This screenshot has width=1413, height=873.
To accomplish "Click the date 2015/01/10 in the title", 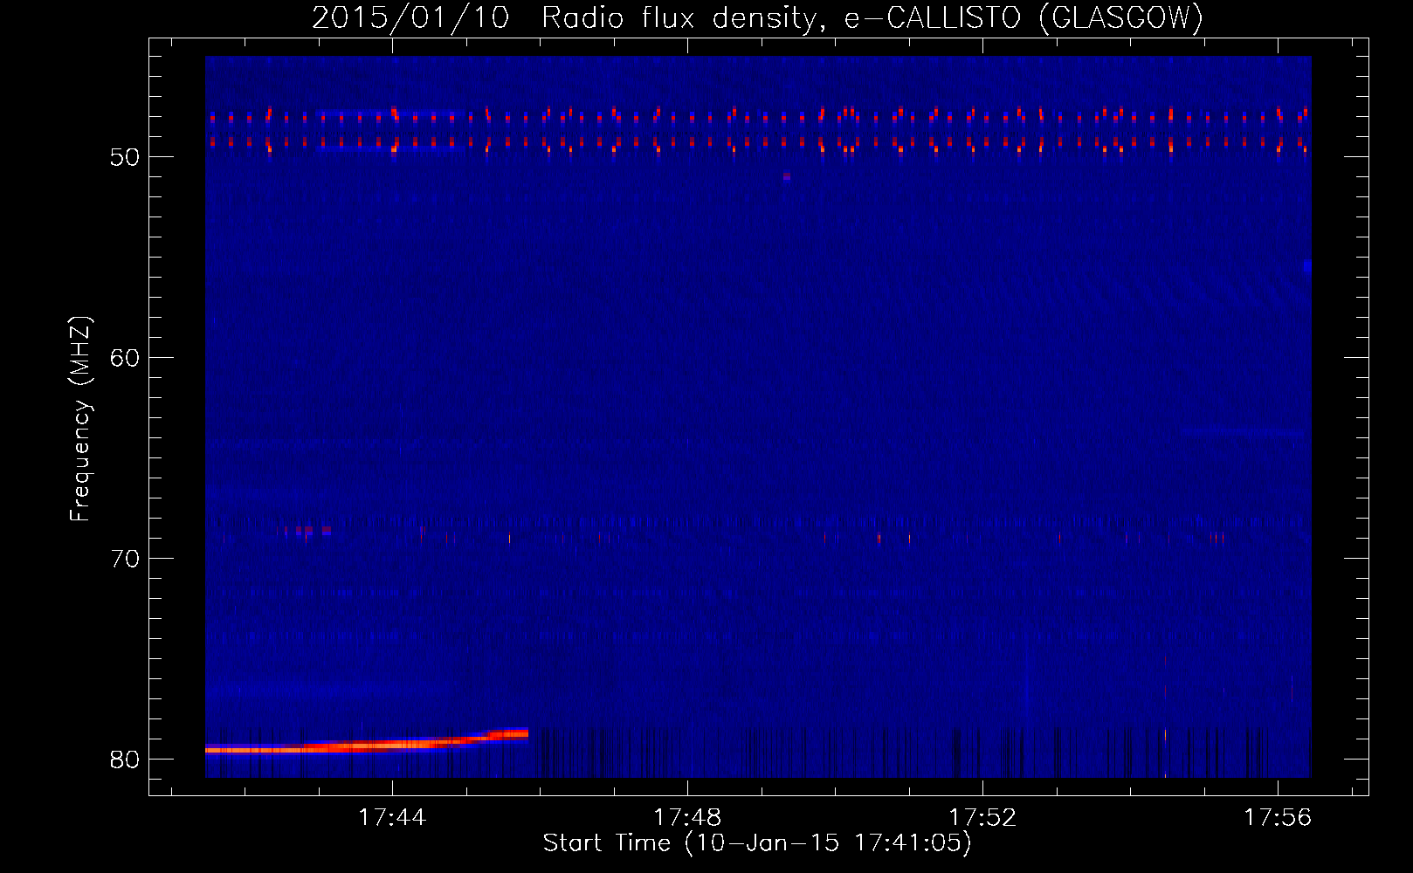I will coord(410,17).
